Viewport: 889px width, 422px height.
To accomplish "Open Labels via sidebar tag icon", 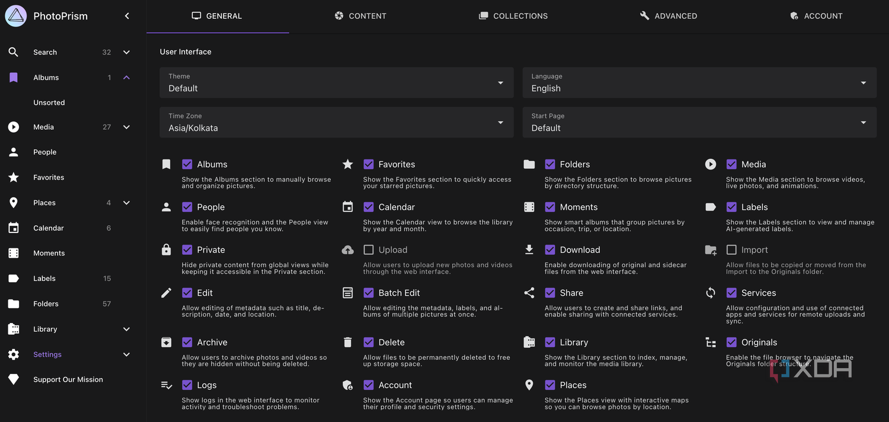I will [14, 279].
